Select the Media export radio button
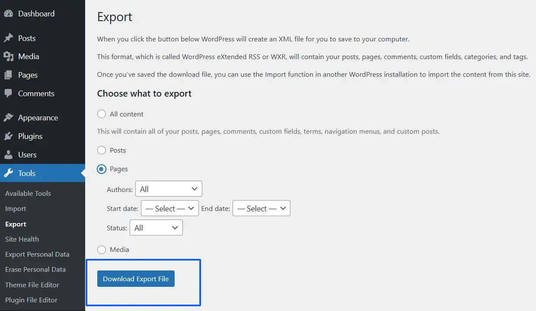536x311 pixels. click(x=102, y=249)
